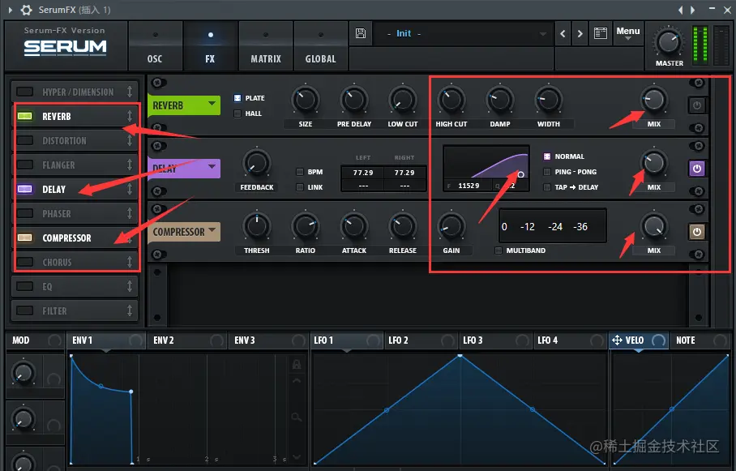Image resolution: width=736 pixels, height=471 pixels.
Task: Enable the Phaser effect
Action: click(x=25, y=214)
